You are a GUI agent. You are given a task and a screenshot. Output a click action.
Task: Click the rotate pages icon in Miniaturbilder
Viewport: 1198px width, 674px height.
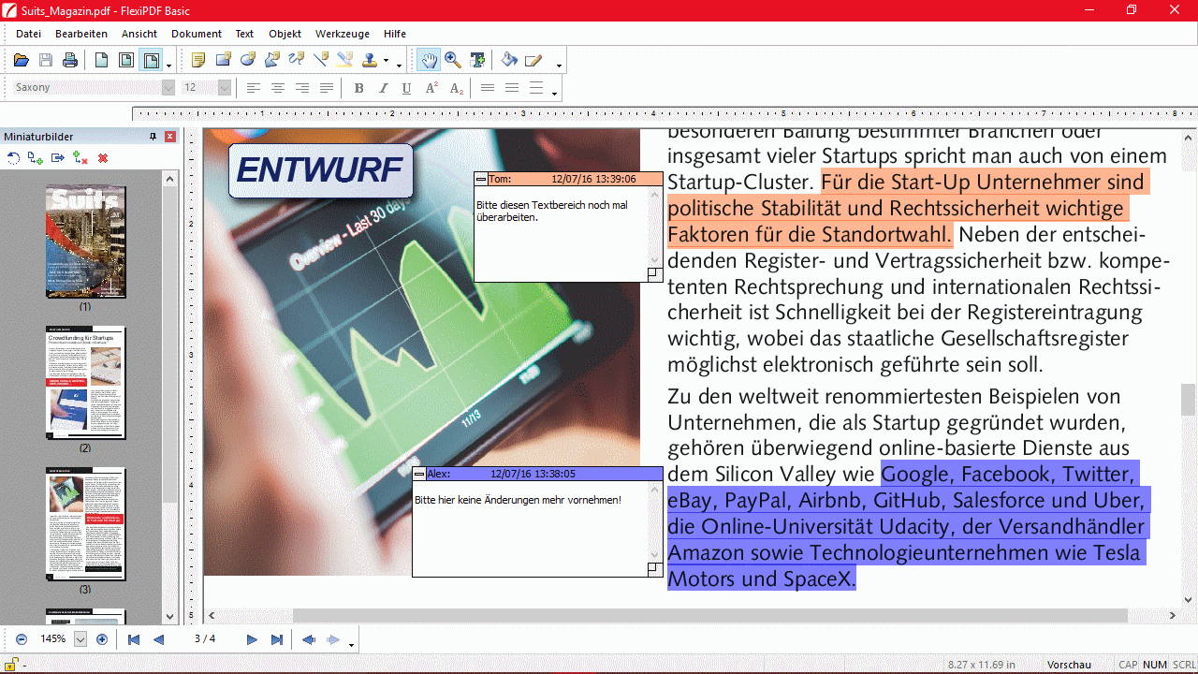click(13, 158)
